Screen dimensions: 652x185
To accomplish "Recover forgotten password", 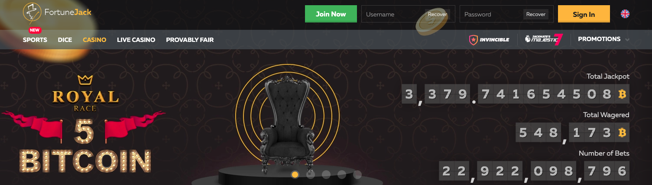I will (536, 14).
